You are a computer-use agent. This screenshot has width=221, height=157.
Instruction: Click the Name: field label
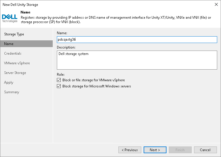pyautogui.click(x=62, y=33)
